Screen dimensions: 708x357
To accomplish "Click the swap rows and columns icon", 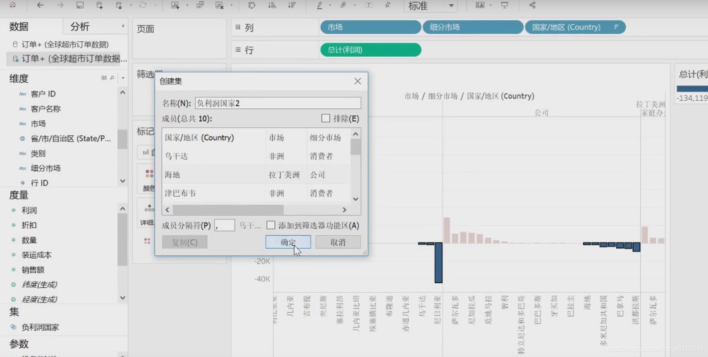I will coord(252,5).
